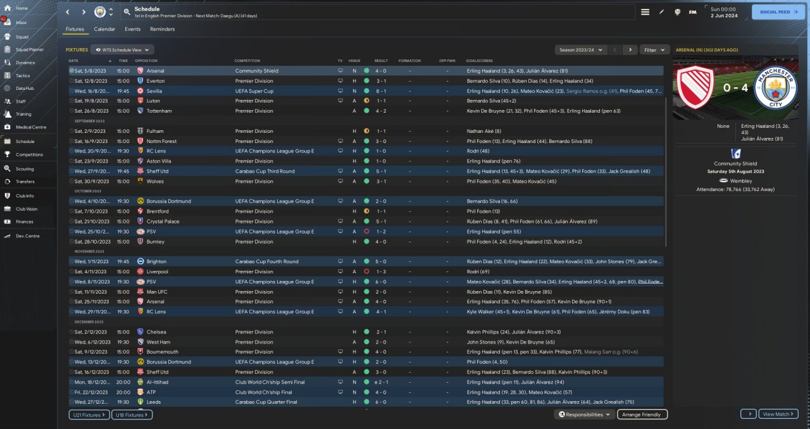
Task: Go back with the left arrow
Action: (x=68, y=12)
